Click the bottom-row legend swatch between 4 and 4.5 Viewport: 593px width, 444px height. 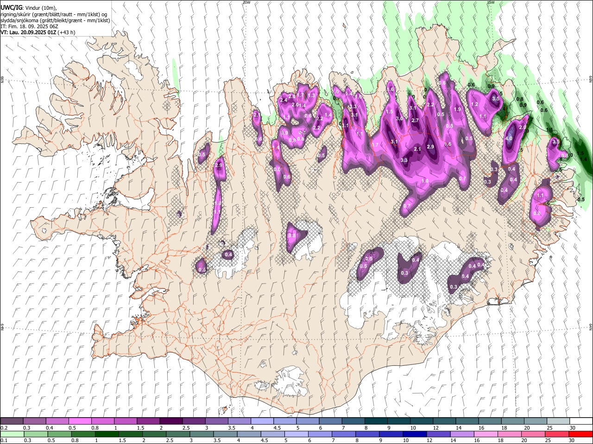(249, 434)
